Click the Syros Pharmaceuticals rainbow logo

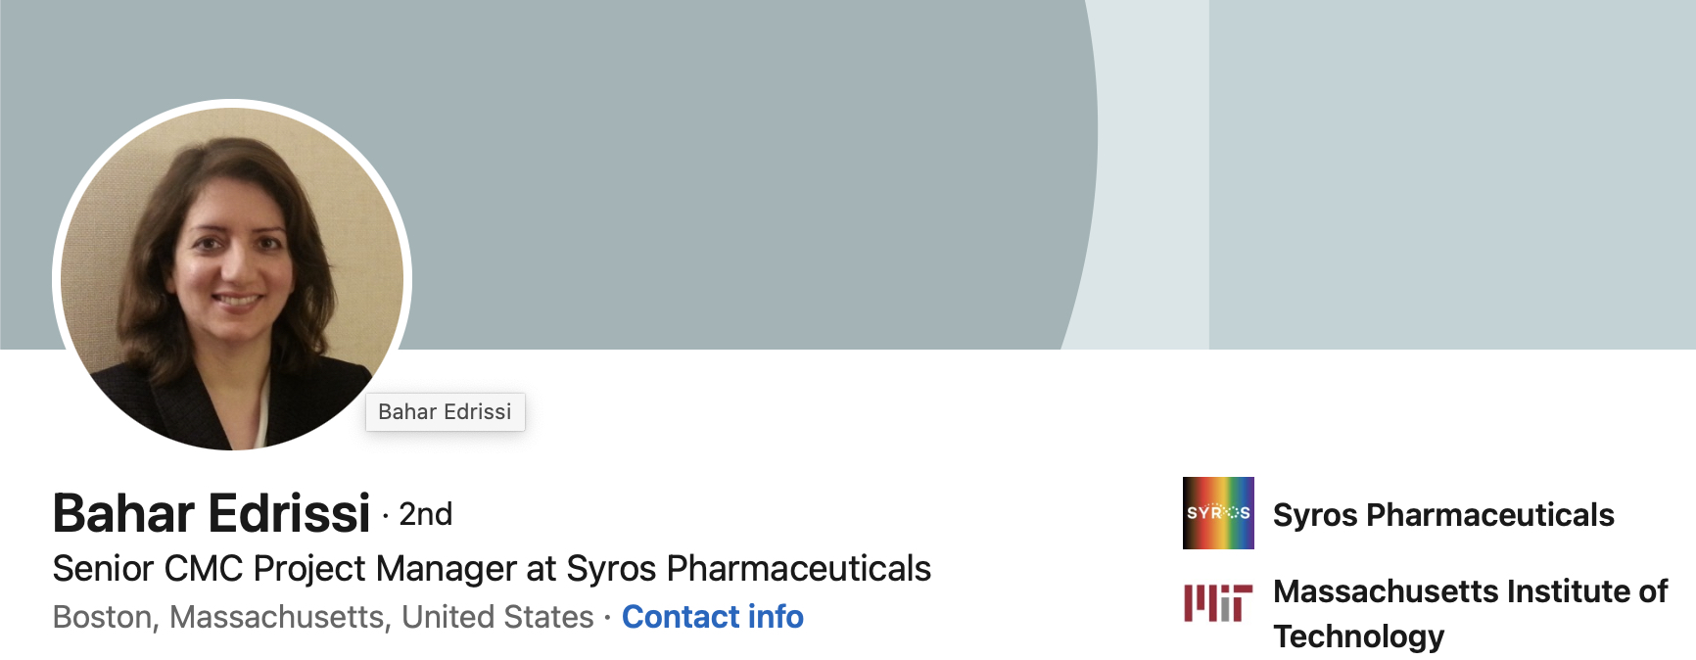tap(1217, 512)
